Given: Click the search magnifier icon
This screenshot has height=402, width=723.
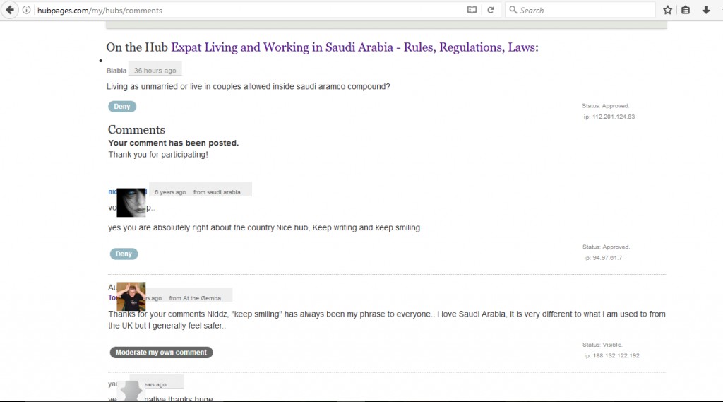Looking at the screenshot, I should click(x=513, y=10).
